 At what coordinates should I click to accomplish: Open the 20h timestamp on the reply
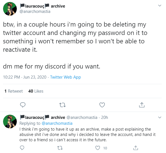point(105,117)
